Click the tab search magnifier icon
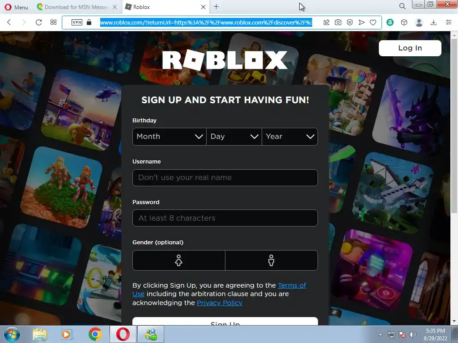This screenshot has width=458, height=343. click(x=402, y=6)
